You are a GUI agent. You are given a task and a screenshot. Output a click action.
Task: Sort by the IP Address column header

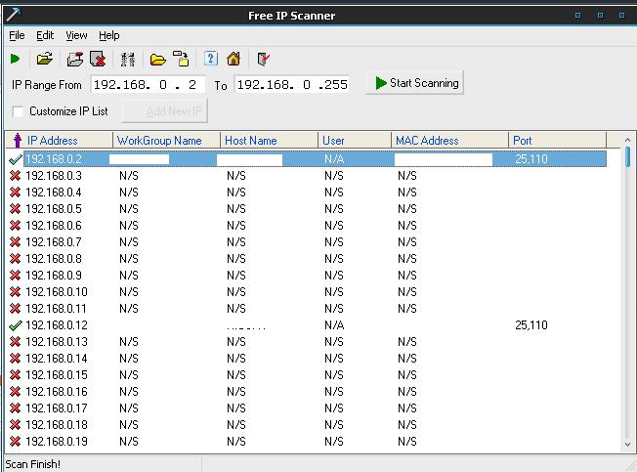[x=59, y=140]
